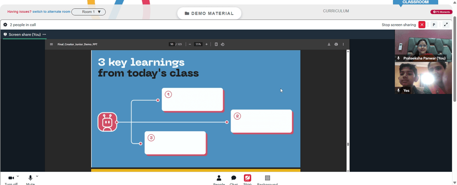Expand microphone options chevron

(37, 176)
